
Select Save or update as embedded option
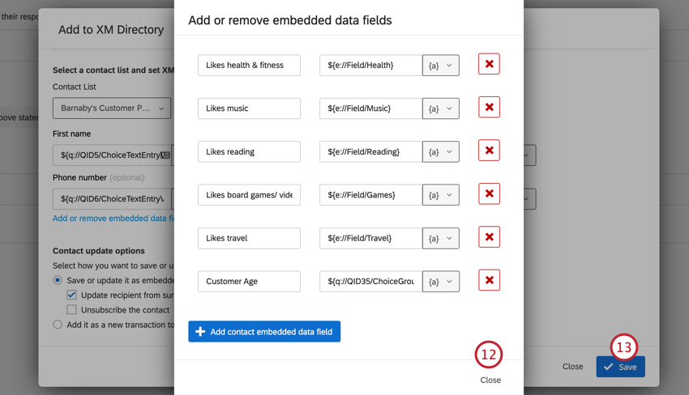pyautogui.click(x=58, y=280)
